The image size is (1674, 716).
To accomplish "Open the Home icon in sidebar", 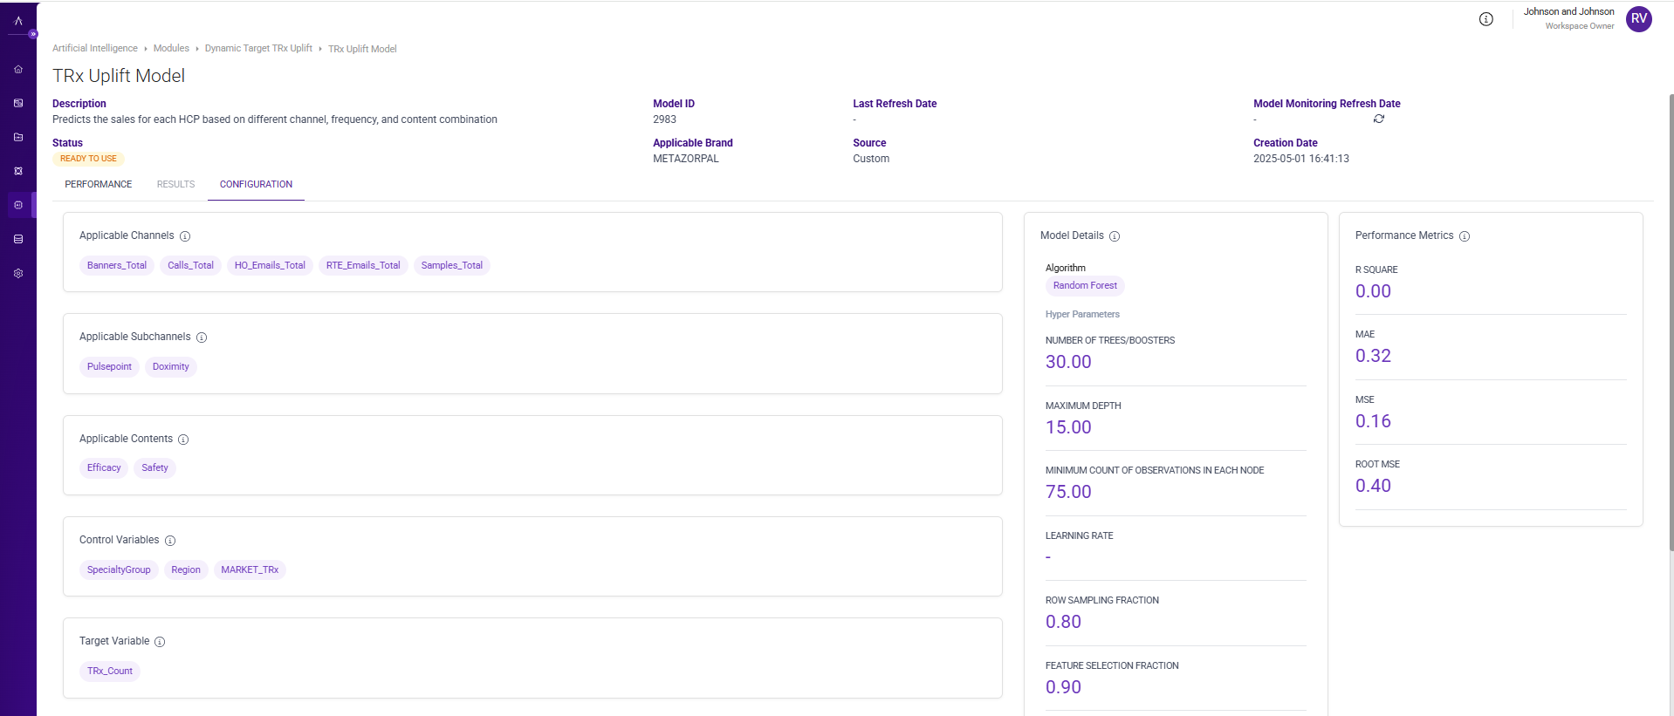I will click(x=18, y=69).
